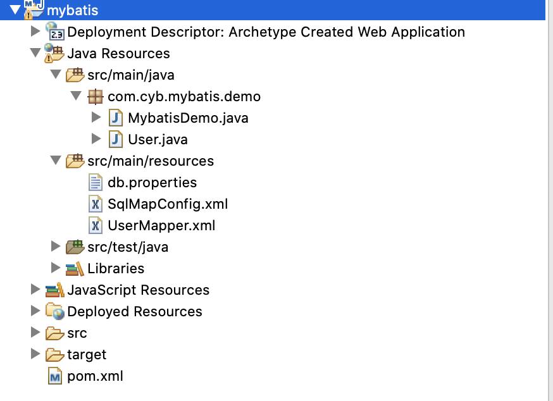553x401 pixels.
Task: Select the src/main/resources label
Action: click(x=151, y=161)
